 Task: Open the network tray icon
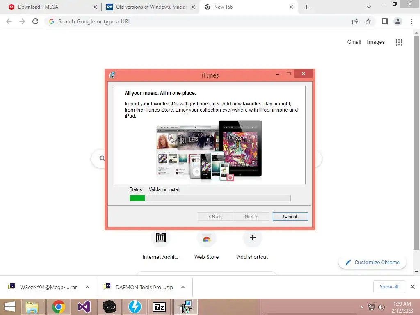371,307
